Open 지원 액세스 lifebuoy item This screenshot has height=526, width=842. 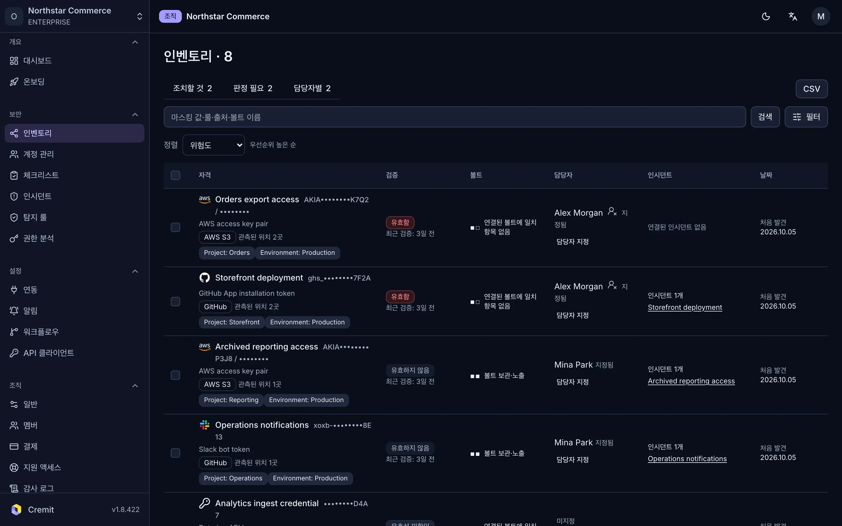75,467
